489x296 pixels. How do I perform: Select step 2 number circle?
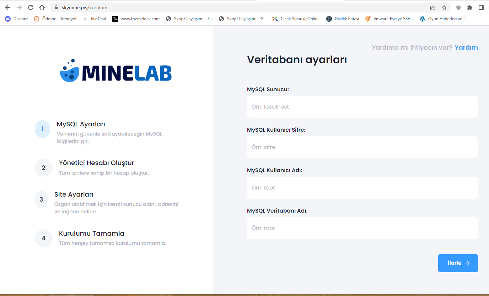(x=44, y=168)
